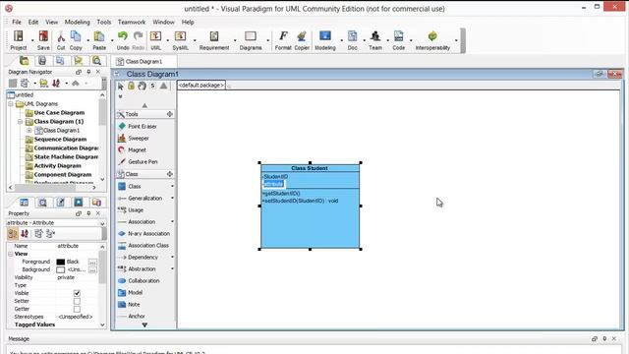Click the white Background color swatch
Viewport: 629px width, 354px height.
tap(61, 270)
